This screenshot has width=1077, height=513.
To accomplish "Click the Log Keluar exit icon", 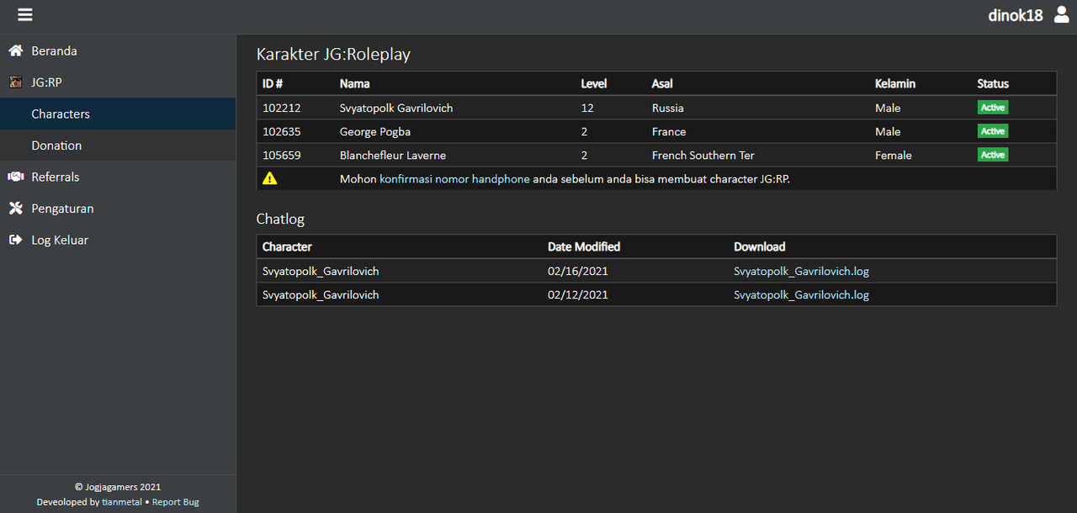I will [15, 240].
